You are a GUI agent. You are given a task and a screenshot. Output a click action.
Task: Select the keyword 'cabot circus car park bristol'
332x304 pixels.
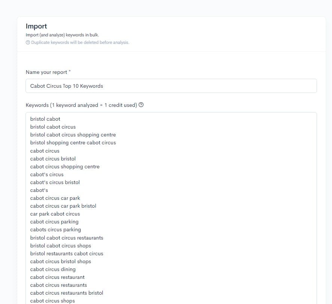(63, 206)
